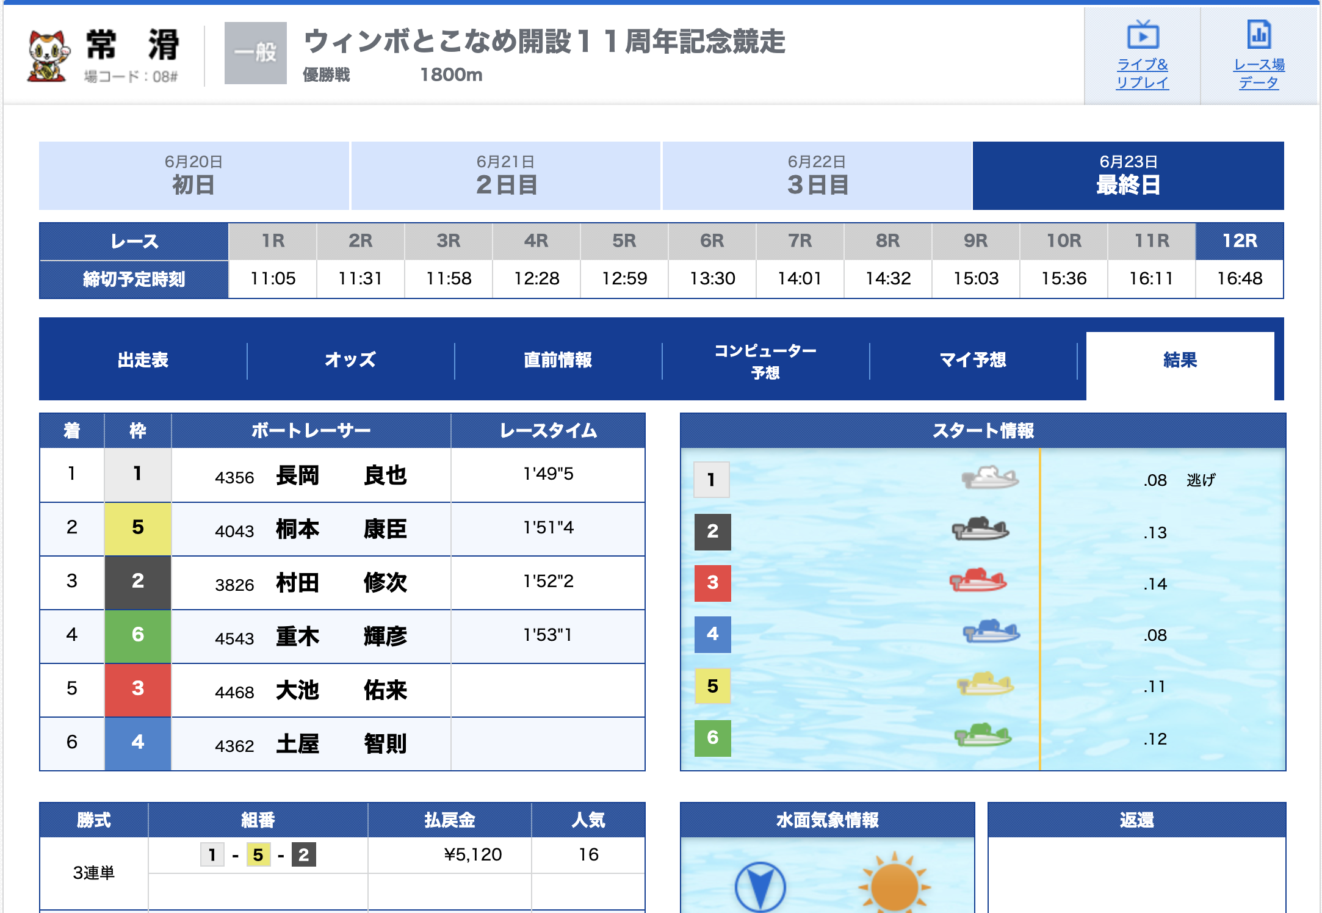Switch to the 出走表 tab
This screenshot has height=913, width=1322.
pos(143,360)
